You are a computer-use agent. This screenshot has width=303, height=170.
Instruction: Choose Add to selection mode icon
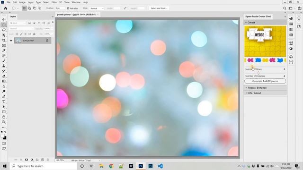(29, 8)
